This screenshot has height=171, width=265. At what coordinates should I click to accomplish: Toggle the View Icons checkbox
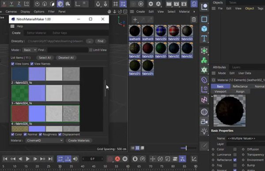(12, 64)
